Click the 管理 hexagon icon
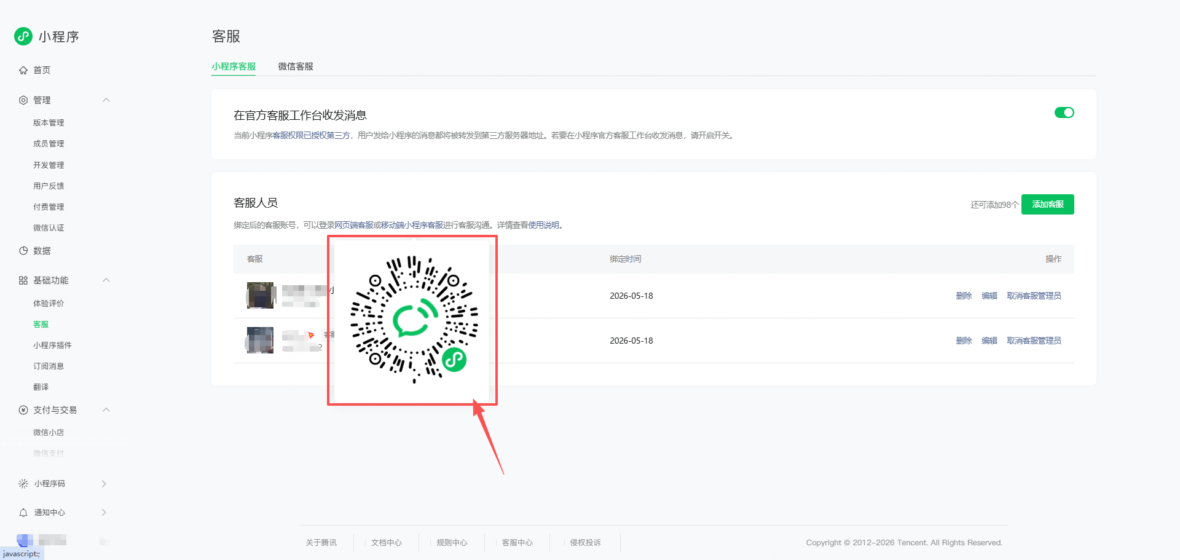 point(23,100)
